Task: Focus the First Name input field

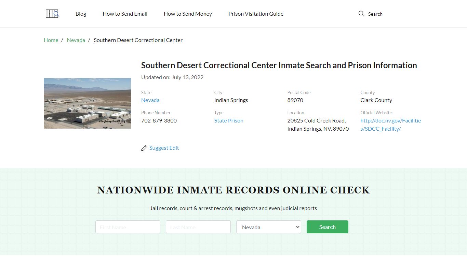Action: click(128, 227)
